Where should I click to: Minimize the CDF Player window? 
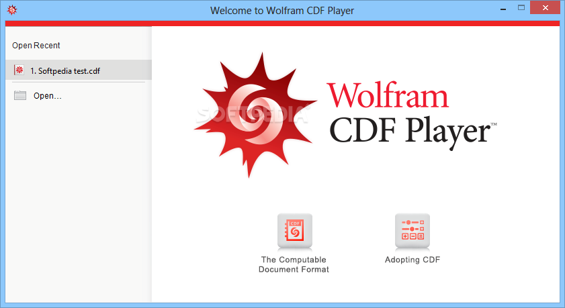click(x=503, y=8)
